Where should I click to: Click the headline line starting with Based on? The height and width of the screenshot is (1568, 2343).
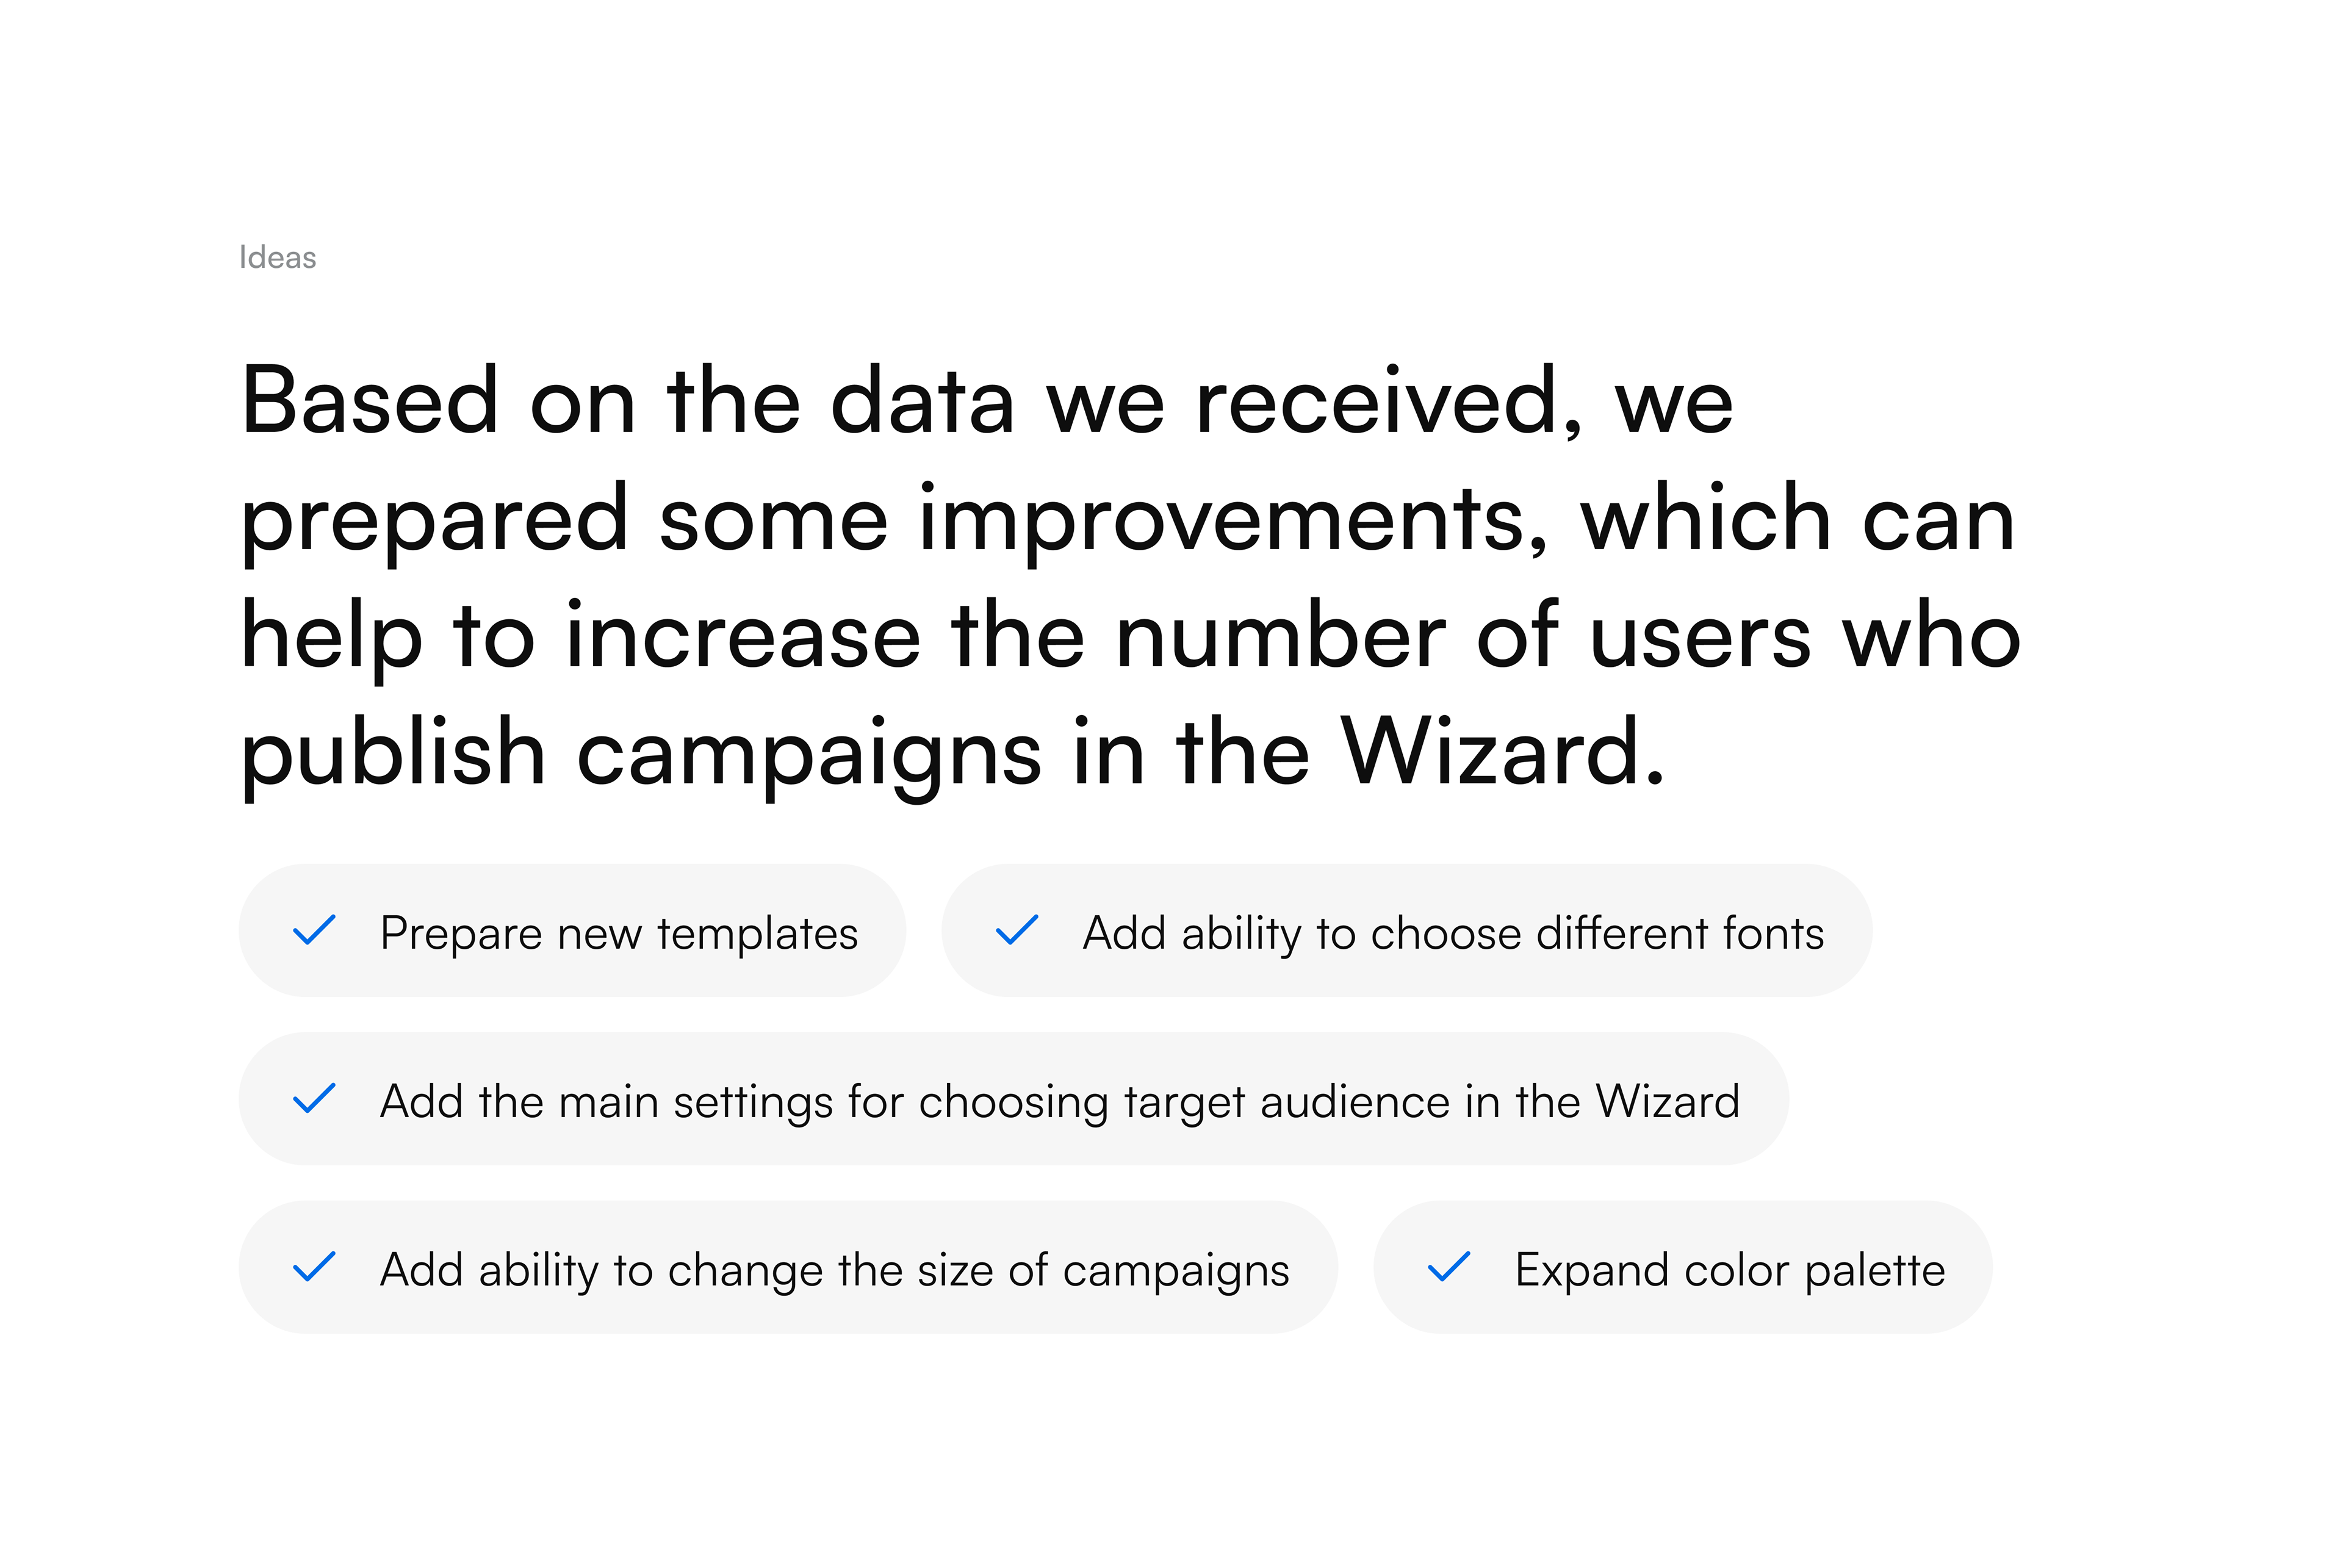pyautogui.click(x=986, y=402)
